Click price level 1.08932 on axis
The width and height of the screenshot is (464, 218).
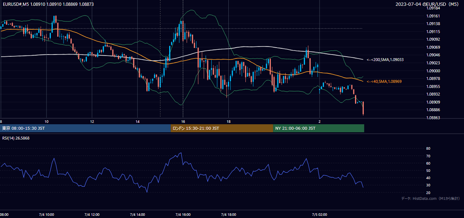433,94
